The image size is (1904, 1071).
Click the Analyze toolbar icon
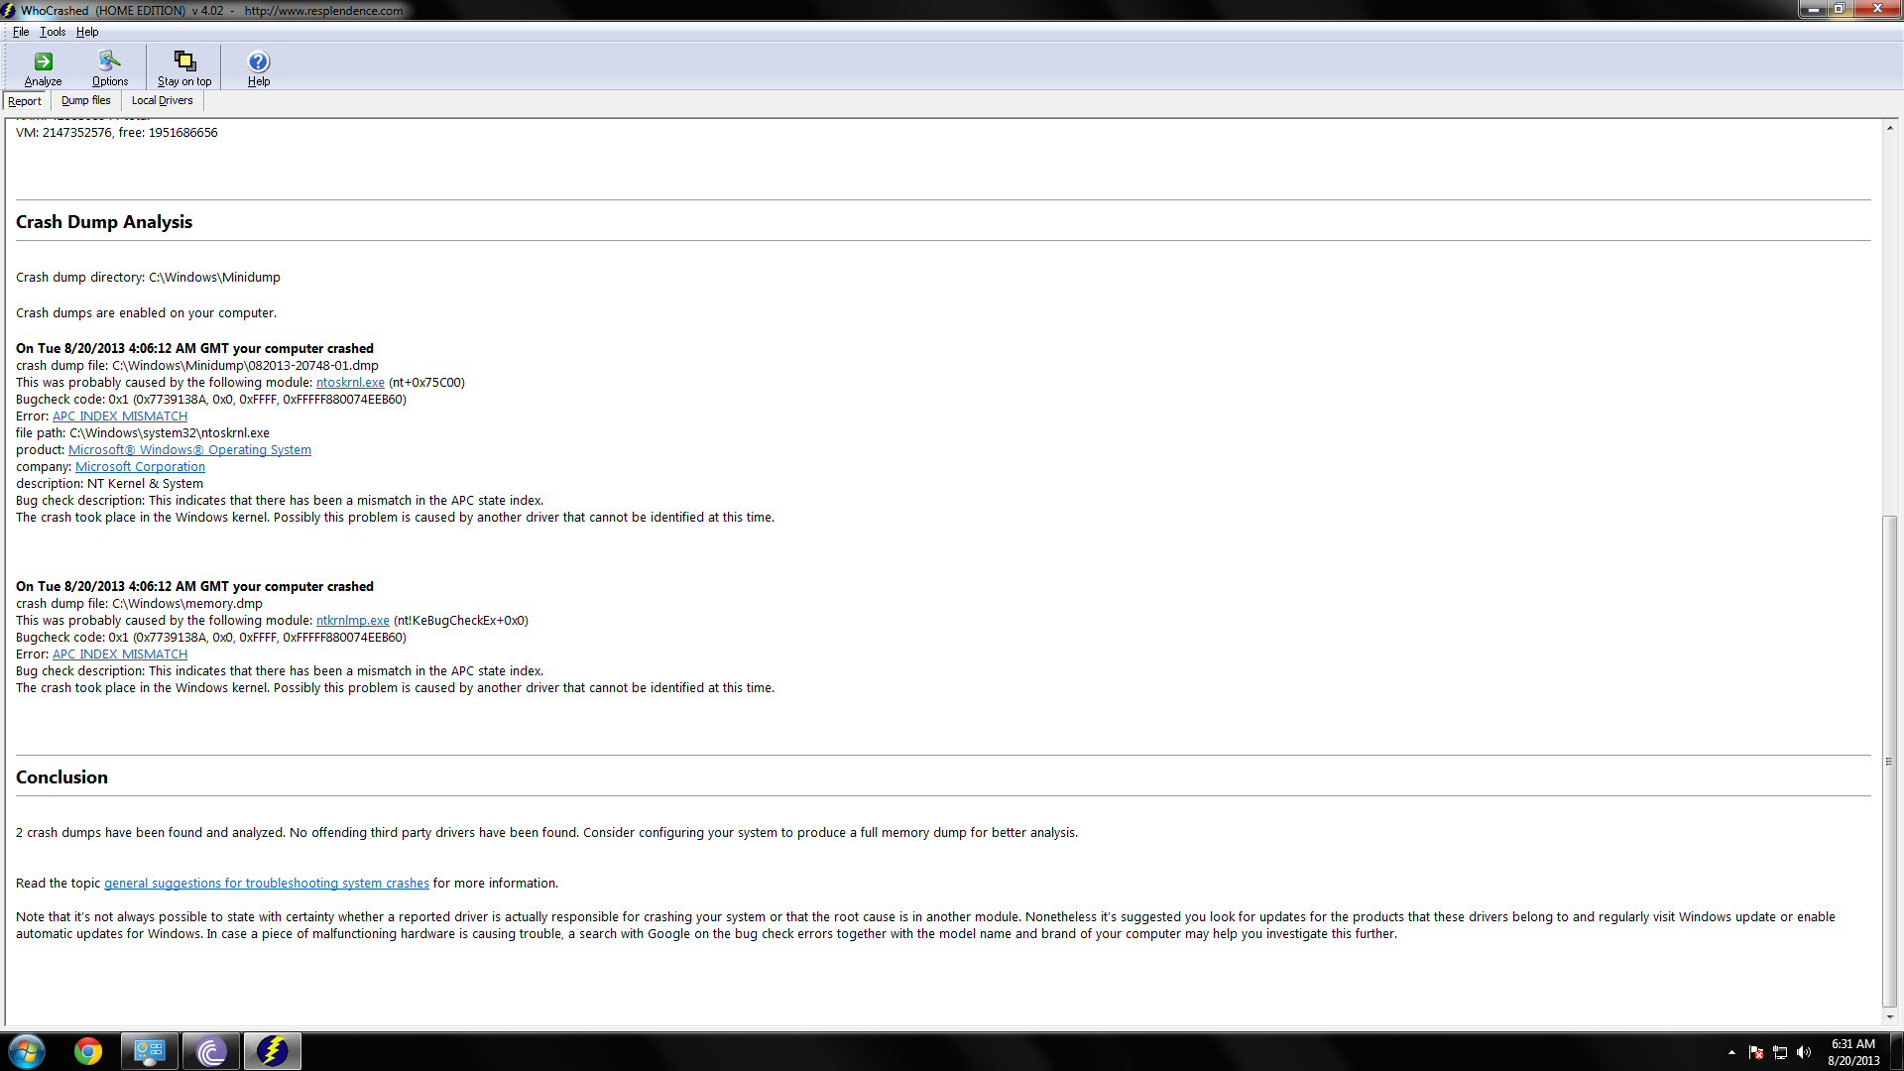(x=43, y=67)
